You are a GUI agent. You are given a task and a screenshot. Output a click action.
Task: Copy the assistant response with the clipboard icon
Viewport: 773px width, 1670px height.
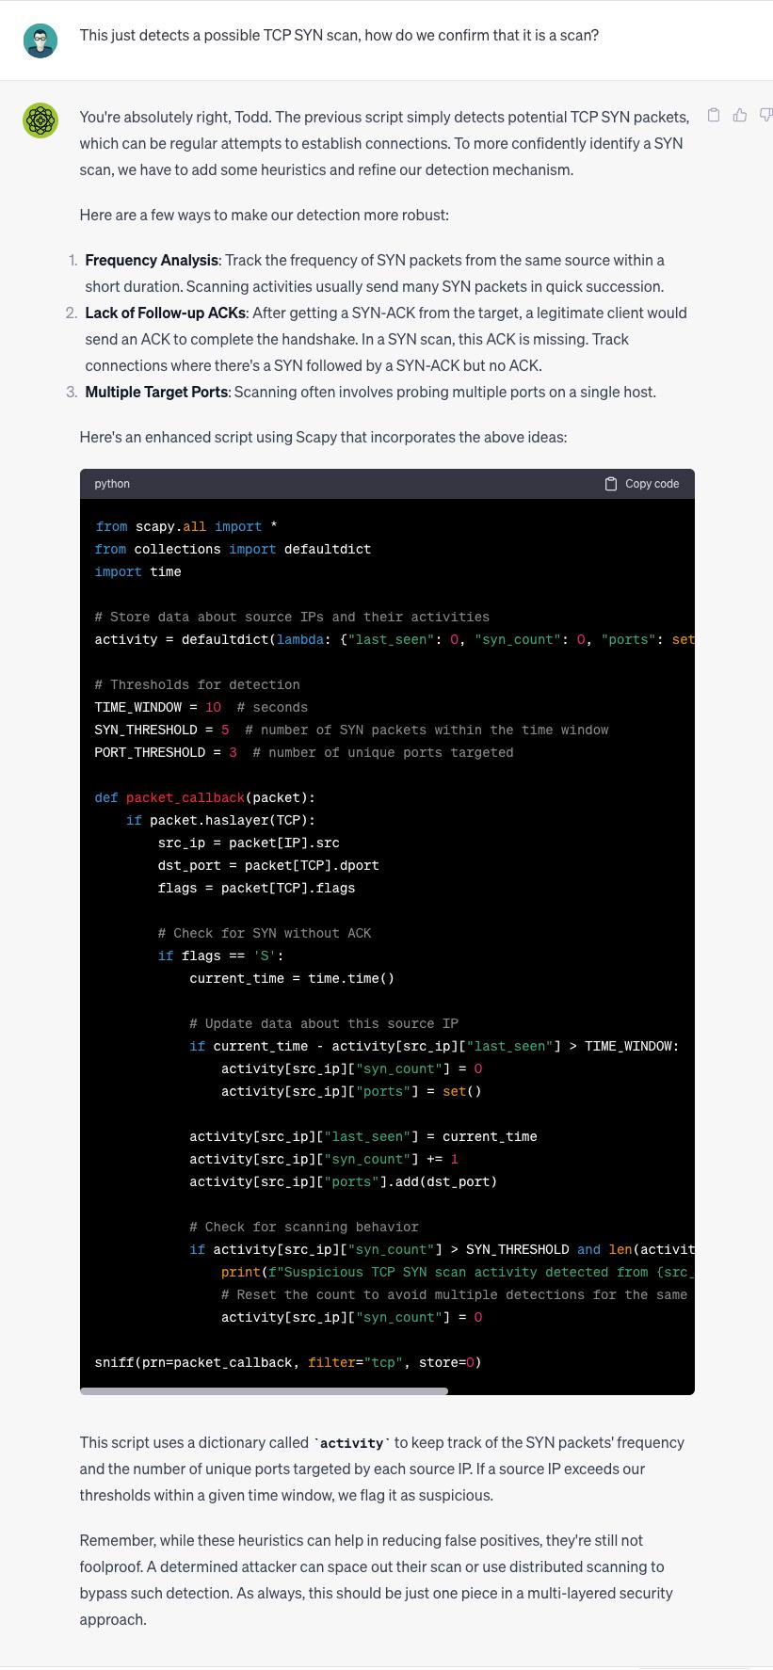[714, 115]
